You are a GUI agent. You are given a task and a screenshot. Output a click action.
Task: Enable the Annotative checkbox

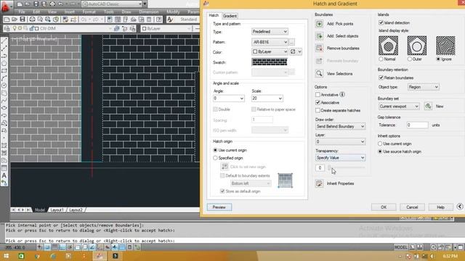[318, 95]
